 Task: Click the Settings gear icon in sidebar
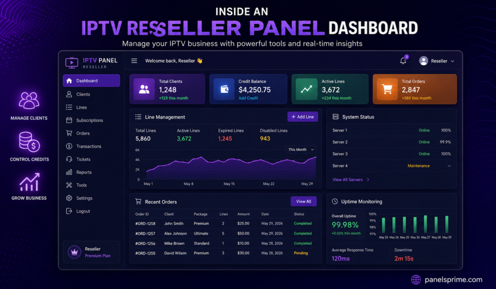click(69, 198)
